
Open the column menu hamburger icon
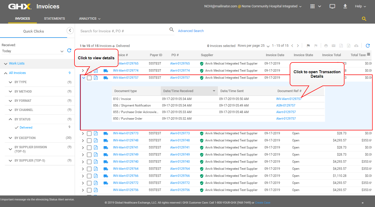(369, 54)
